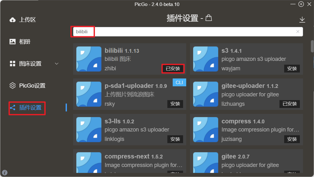This screenshot has width=314, height=177.
Task: Click the plugin search input field
Action: click(188, 32)
